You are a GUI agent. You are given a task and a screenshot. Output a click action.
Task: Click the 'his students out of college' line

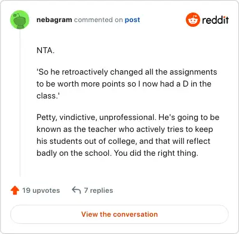tap(123, 141)
